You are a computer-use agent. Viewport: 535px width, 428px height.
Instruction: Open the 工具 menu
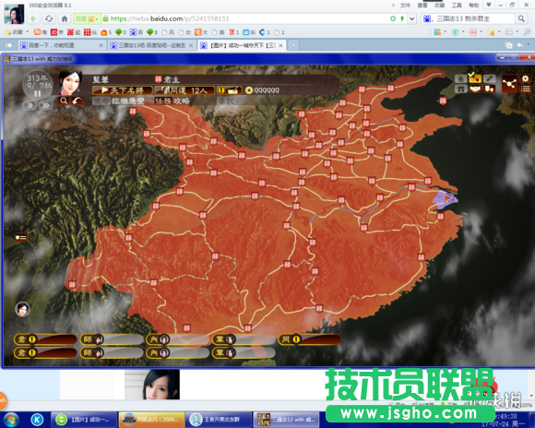coord(457,6)
